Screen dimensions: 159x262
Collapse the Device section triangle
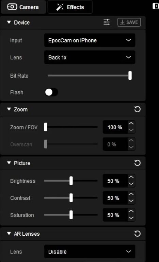coord(9,22)
